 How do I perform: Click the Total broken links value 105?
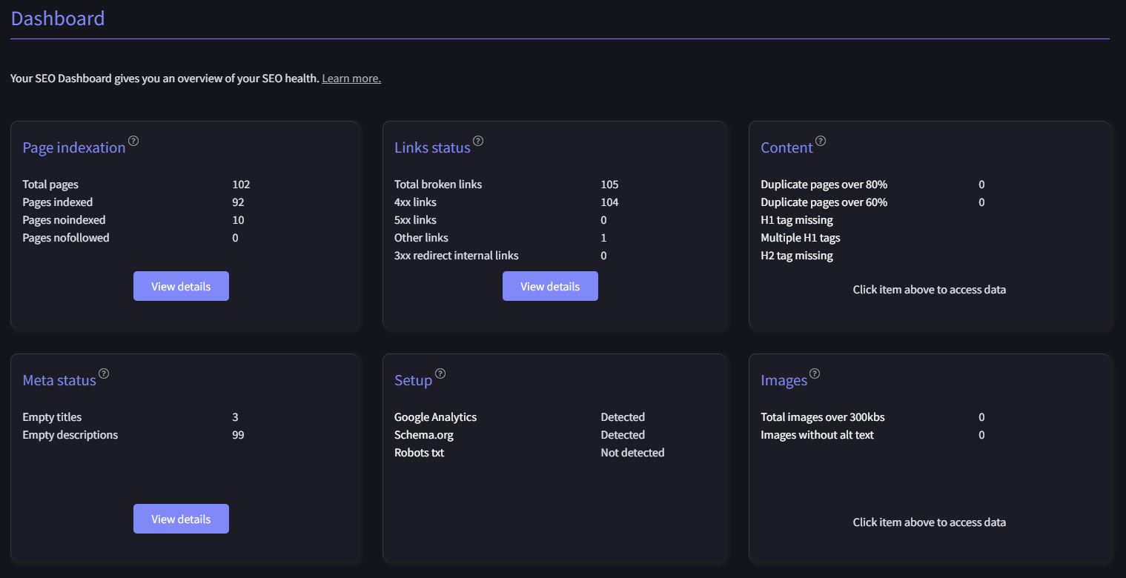click(609, 185)
